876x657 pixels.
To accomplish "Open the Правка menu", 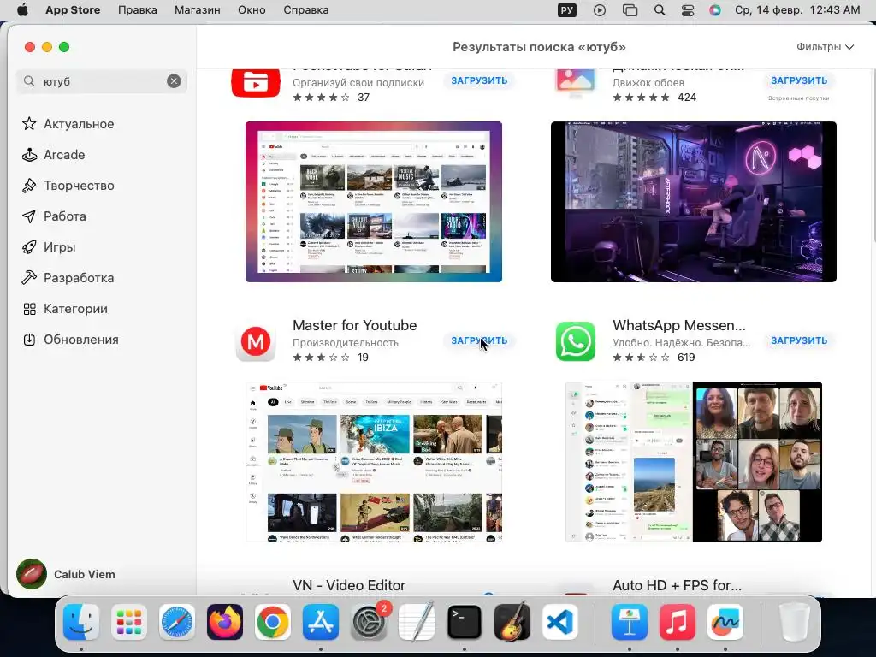I will click(138, 10).
